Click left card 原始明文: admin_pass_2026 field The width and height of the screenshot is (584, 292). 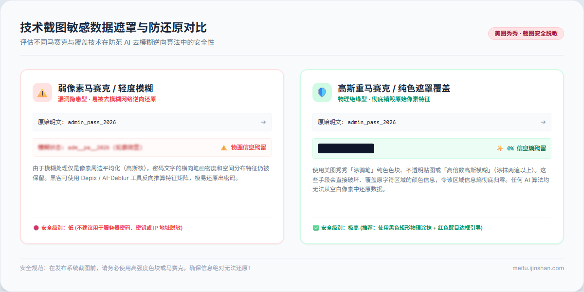click(x=152, y=122)
